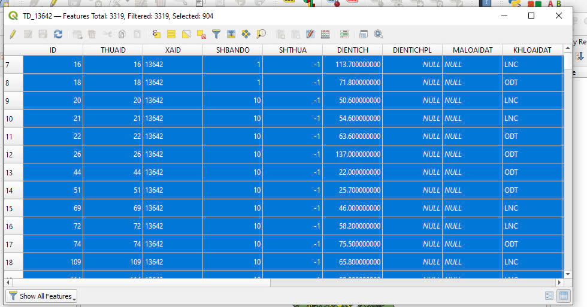587x307 pixels.
Task: Switch to table view
Action: point(563,296)
